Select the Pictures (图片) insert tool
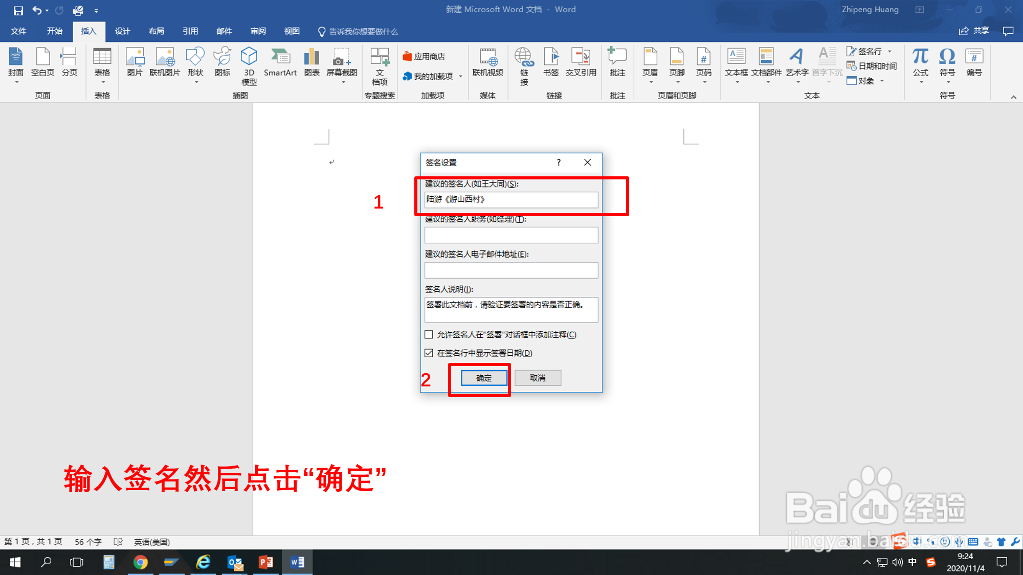Viewport: 1023px width, 575px height. [135, 64]
